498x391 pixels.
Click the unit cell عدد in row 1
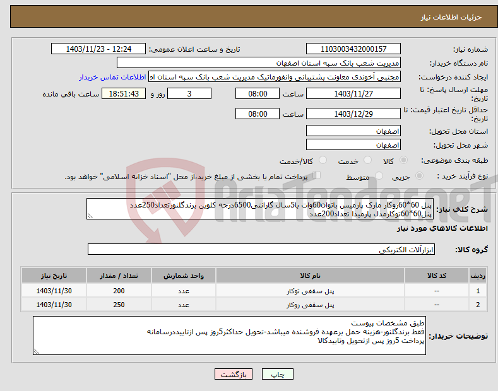184,291
